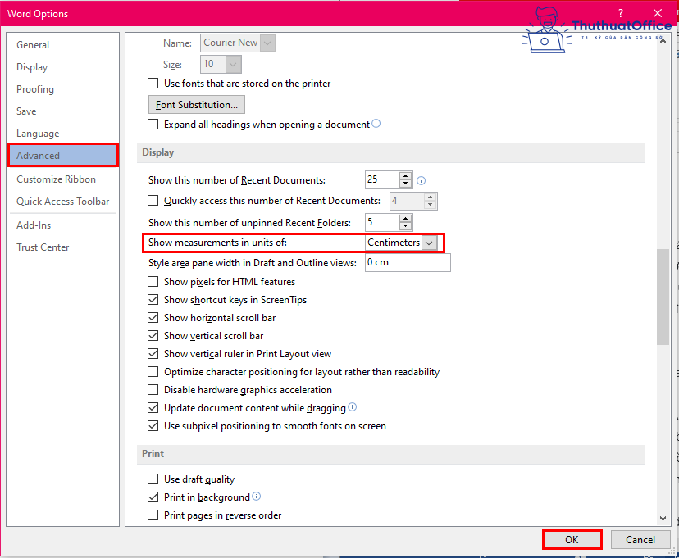Switch to the Proofing options page

click(x=35, y=89)
